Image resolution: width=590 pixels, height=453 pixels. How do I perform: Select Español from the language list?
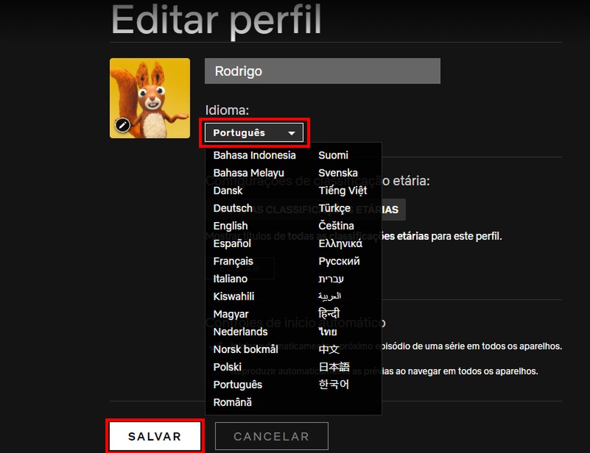click(x=231, y=244)
